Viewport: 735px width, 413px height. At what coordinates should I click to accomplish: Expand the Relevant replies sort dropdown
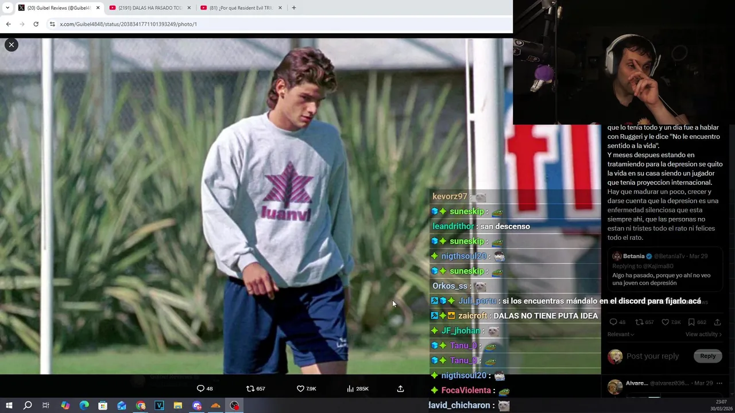click(621, 334)
